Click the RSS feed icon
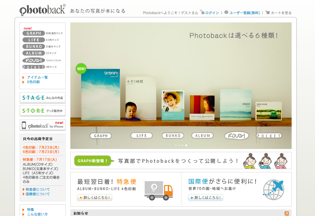This screenshot has width=315, height=216. [286, 213]
